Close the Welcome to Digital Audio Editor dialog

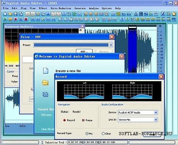(121, 56)
